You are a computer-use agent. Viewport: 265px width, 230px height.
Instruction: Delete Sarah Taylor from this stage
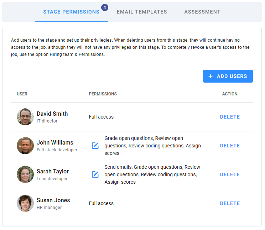(230, 174)
